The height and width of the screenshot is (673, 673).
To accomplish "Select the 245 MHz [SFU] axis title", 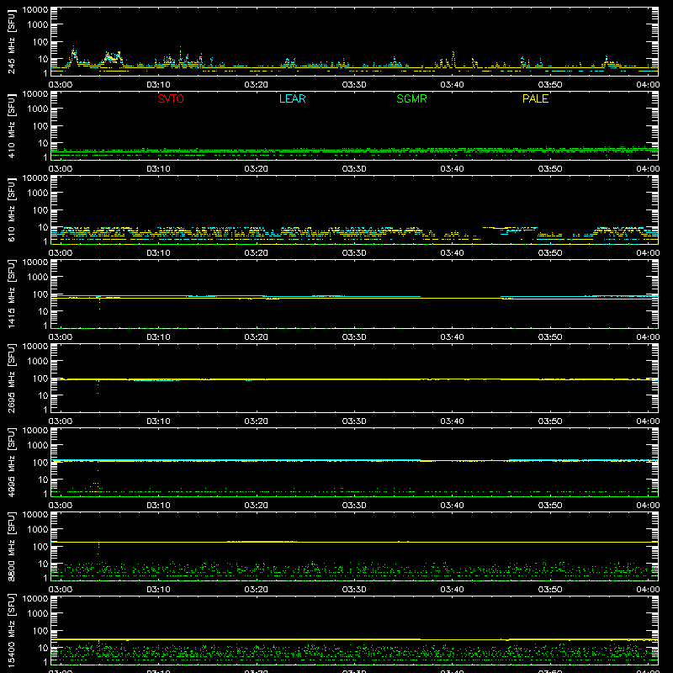I will click(x=11, y=42).
